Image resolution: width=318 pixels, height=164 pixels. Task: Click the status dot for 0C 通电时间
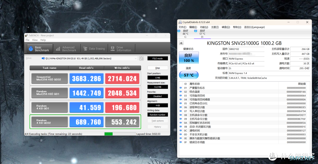click(181, 130)
